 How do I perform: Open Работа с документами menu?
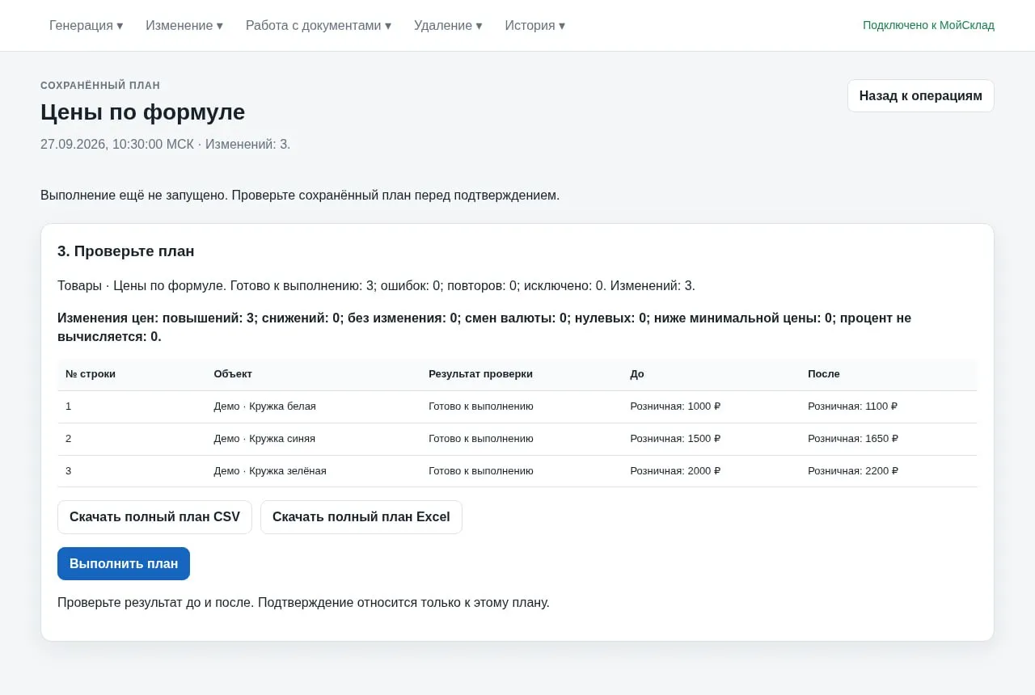[319, 25]
